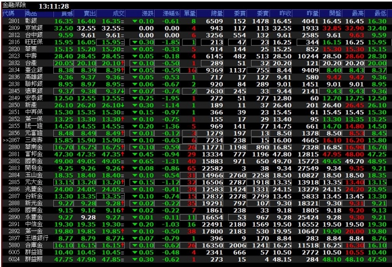Image resolution: width=392 pixels, height=267 pixels.
Task: Click the 13:11:28 clock display
Action: [x=54, y=6]
